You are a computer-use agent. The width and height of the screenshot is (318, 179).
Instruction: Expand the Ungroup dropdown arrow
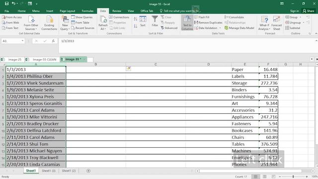pos(304,22)
